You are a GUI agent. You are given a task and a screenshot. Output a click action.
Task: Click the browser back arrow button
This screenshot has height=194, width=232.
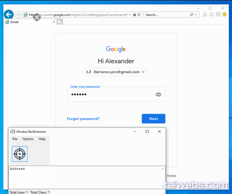click(x=9, y=14)
